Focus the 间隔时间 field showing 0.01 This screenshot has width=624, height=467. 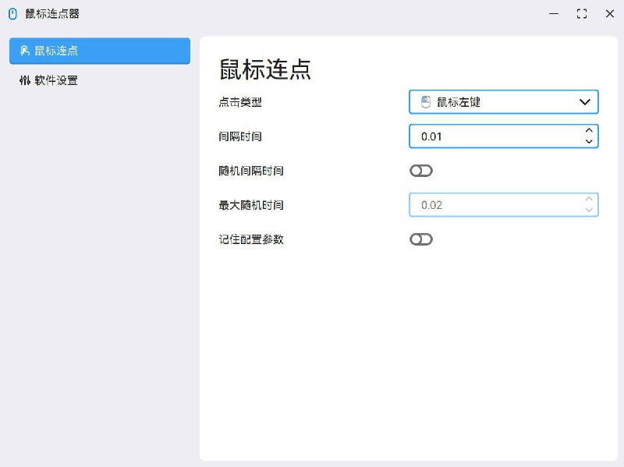coord(503,136)
